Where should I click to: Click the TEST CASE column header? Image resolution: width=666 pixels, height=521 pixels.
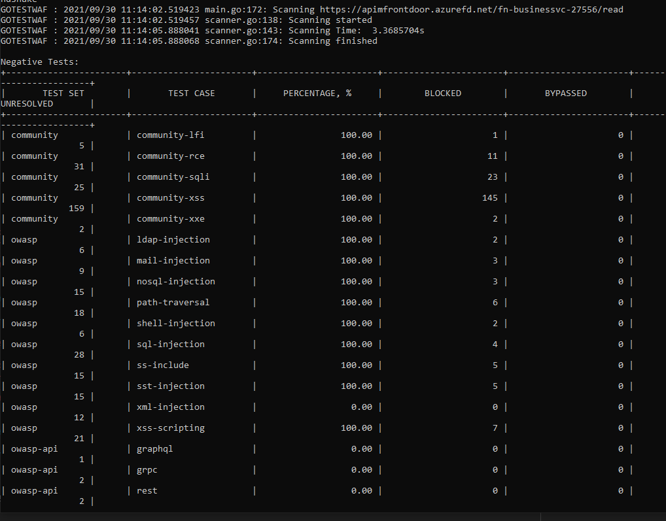(191, 93)
